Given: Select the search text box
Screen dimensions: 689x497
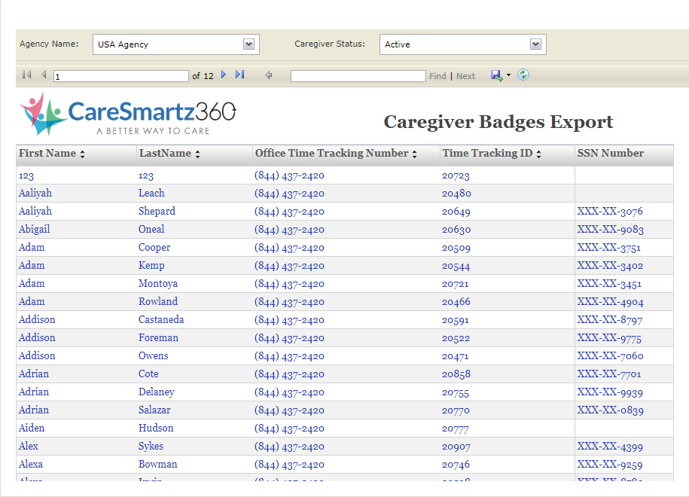Looking at the screenshot, I should (358, 75).
